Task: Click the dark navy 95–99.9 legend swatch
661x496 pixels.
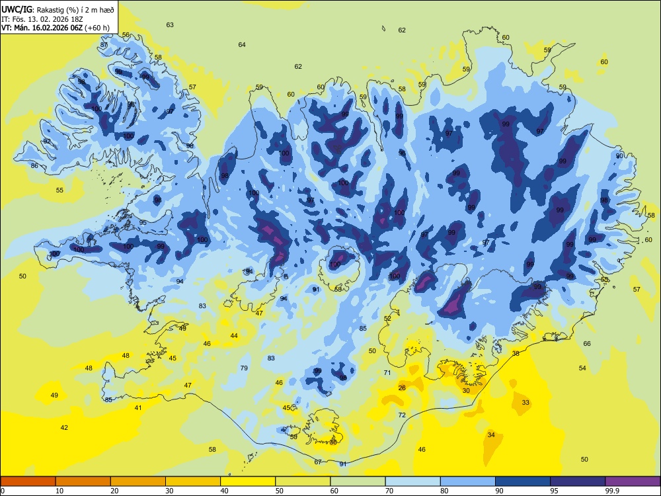Action: click(x=578, y=481)
